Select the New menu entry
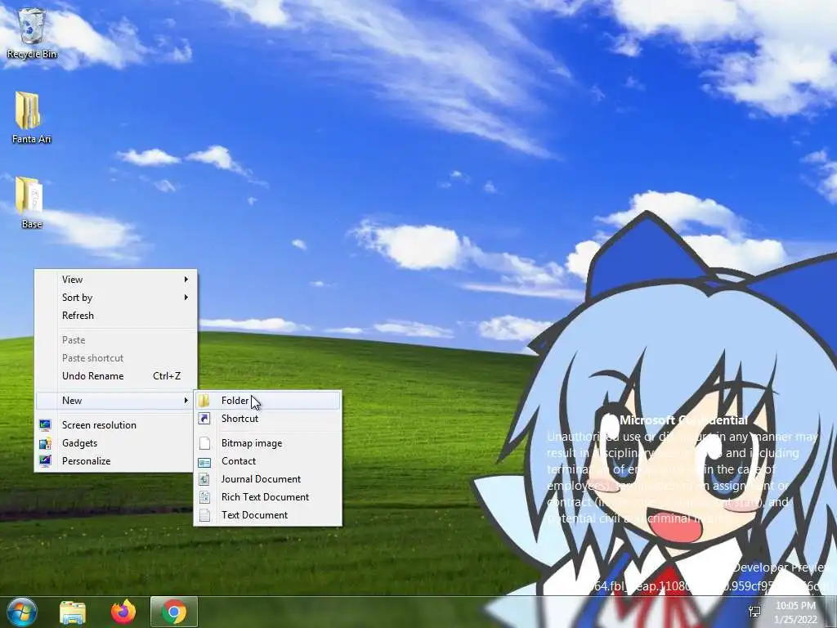The image size is (837, 628). [x=116, y=401]
